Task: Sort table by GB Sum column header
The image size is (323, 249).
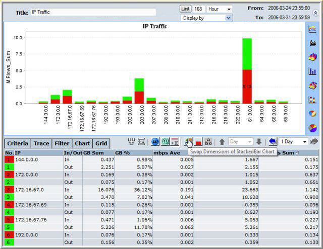Action: coord(93,152)
